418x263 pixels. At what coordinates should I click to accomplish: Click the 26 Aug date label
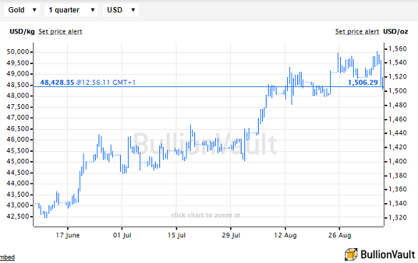coord(339,235)
